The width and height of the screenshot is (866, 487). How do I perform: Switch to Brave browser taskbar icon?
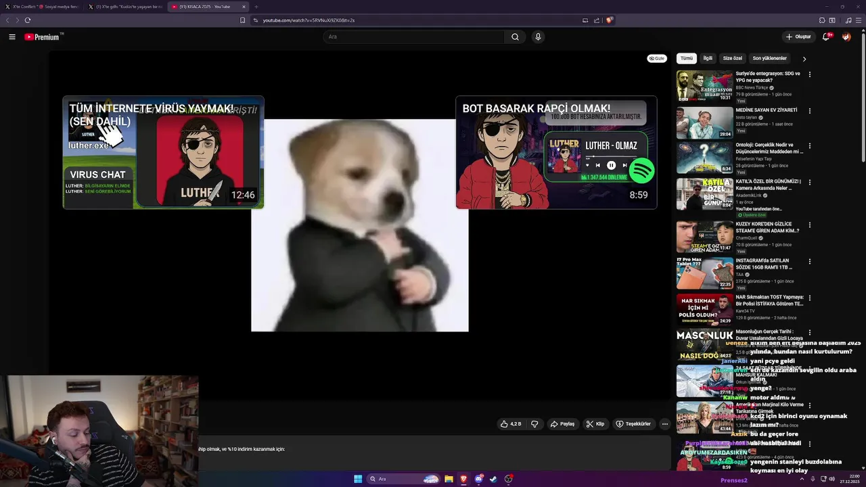pyautogui.click(x=463, y=479)
